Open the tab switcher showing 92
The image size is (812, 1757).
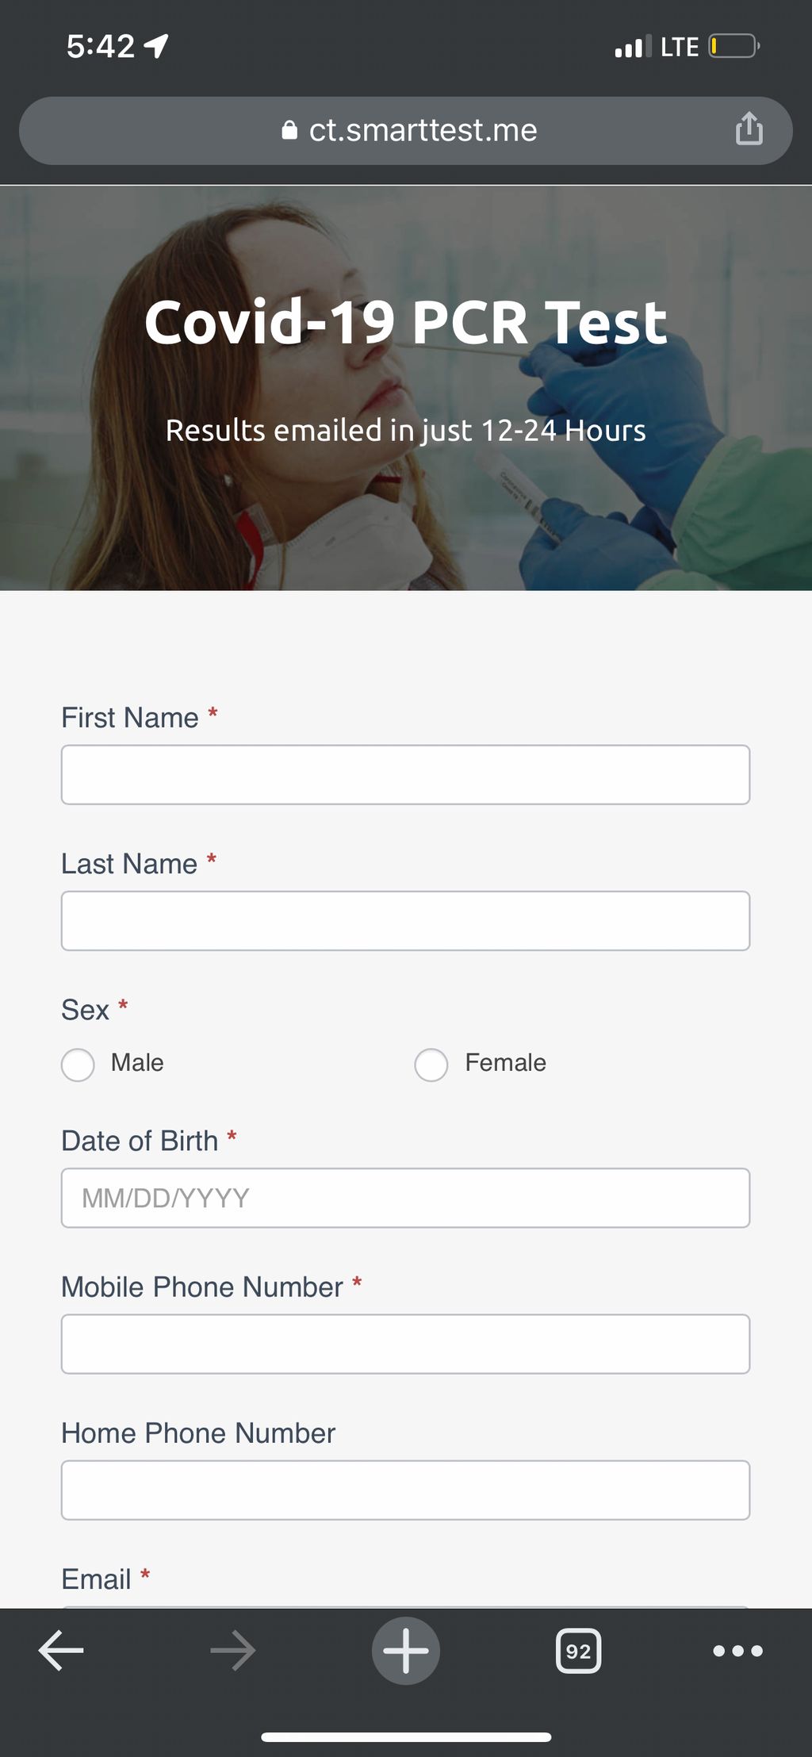[579, 1651]
